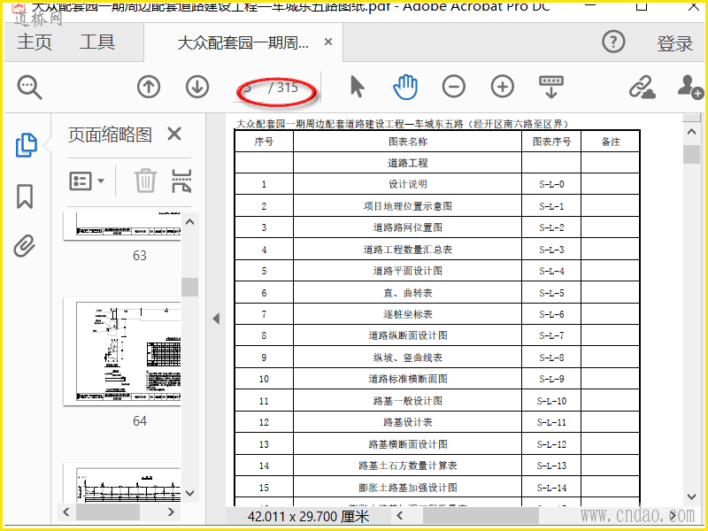Open the help question mark
This screenshot has height=531, width=708.
613,42
